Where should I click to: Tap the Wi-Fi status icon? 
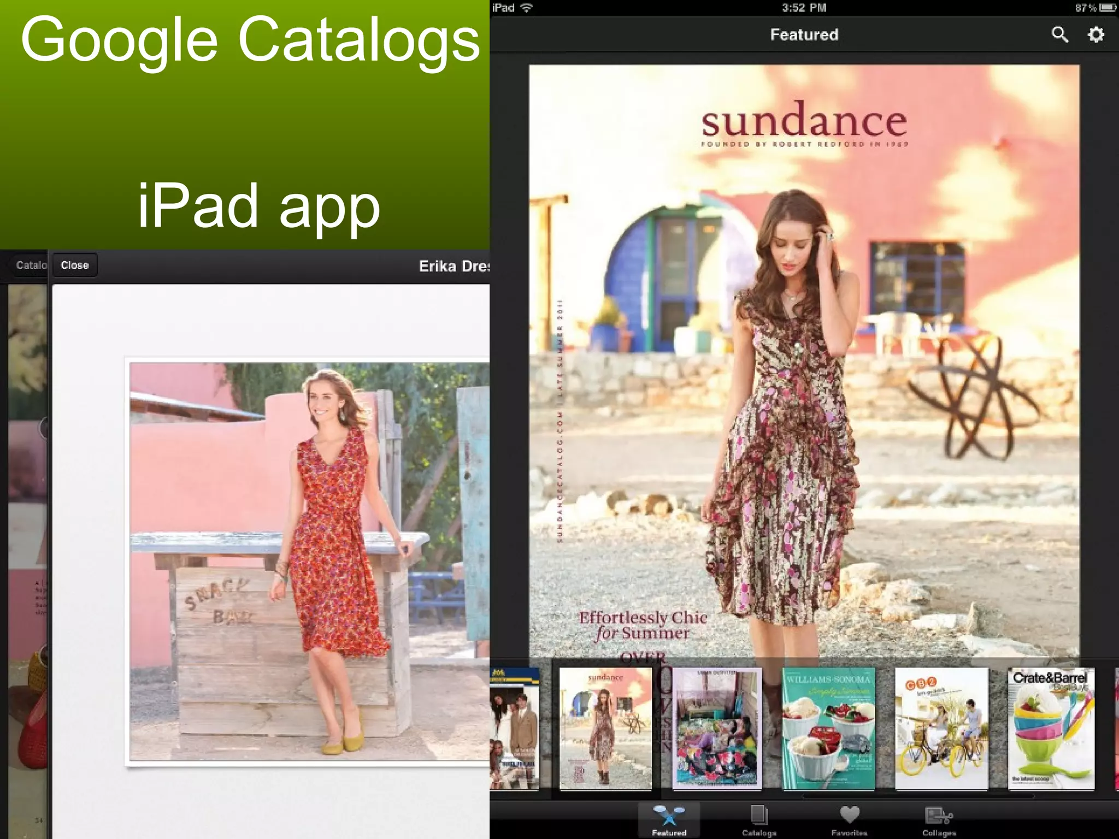tap(527, 8)
